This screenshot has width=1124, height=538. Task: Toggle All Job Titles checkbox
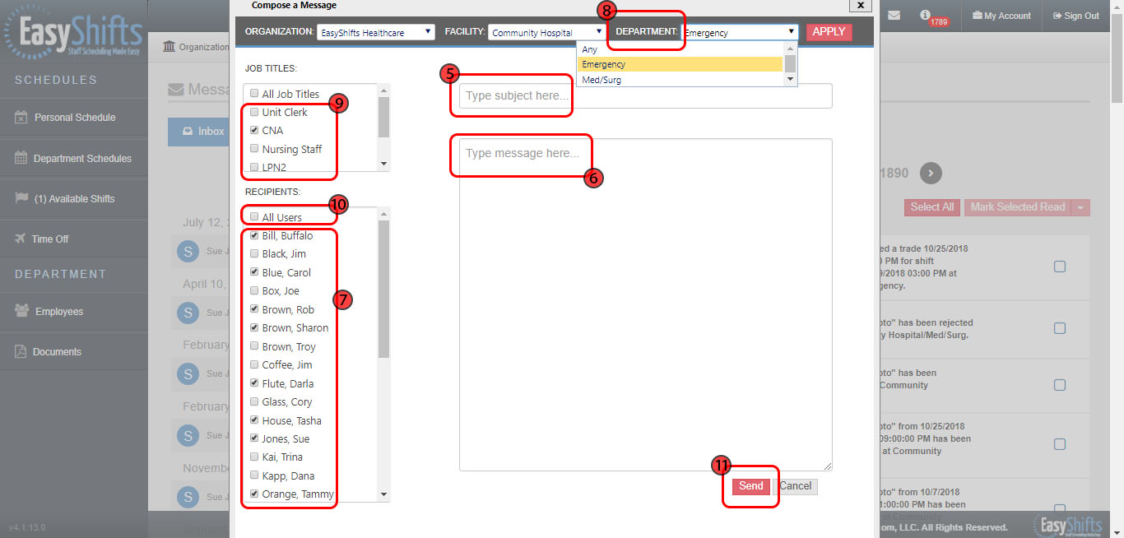click(x=254, y=94)
